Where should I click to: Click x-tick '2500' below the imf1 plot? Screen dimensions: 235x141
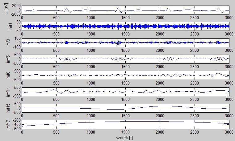[x=195, y=34]
